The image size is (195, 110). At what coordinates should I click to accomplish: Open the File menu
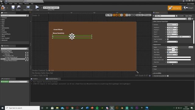(x=2, y=4)
